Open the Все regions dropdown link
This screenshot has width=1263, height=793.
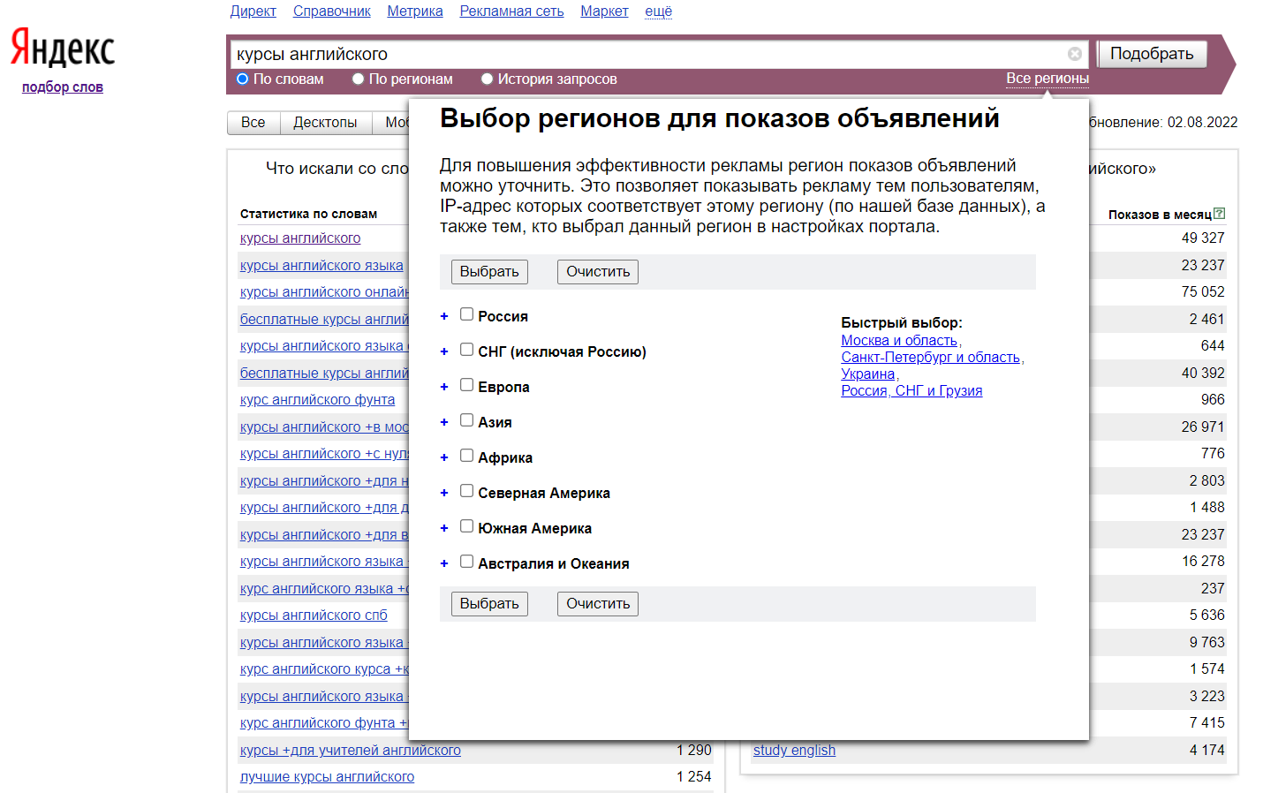click(x=1047, y=79)
